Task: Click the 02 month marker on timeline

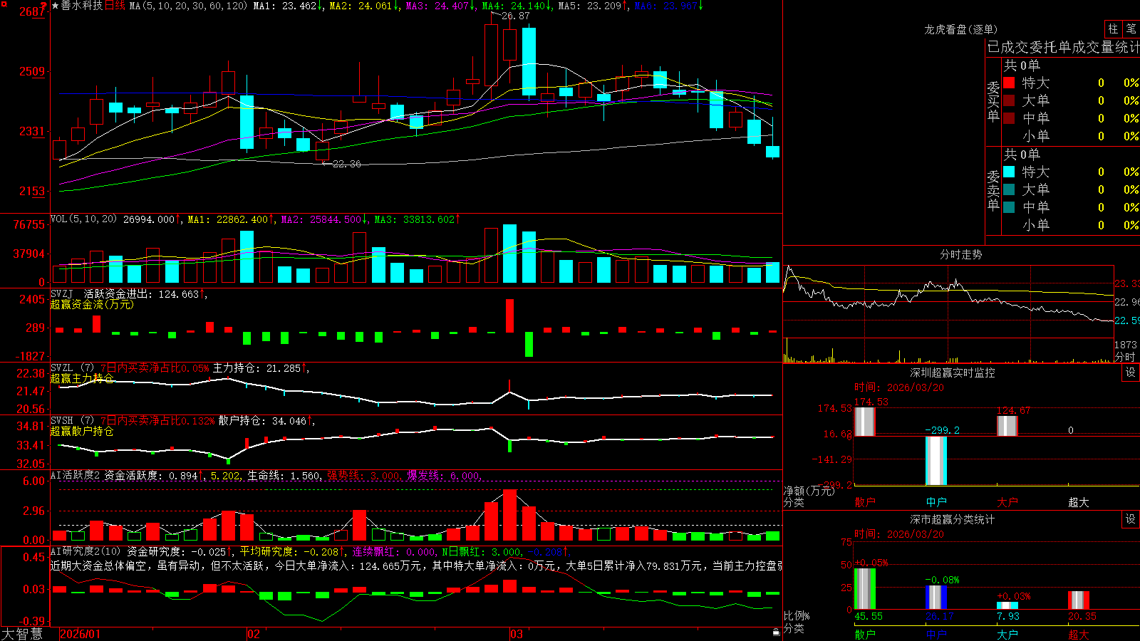Action: point(254,634)
